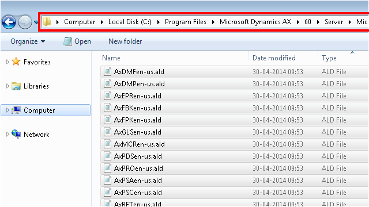Select file AxPSCen-us.ald
The width and height of the screenshot is (369, 207).
138,193
